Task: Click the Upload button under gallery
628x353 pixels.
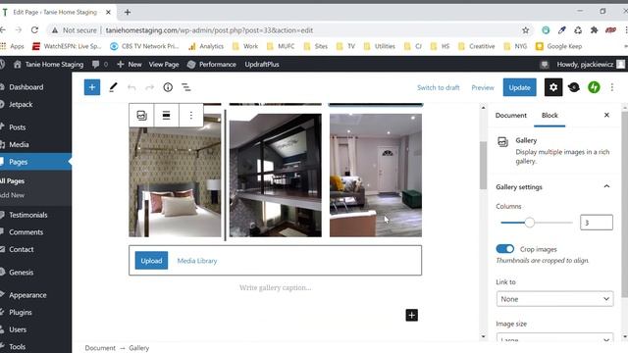Action: pyautogui.click(x=151, y=261)
